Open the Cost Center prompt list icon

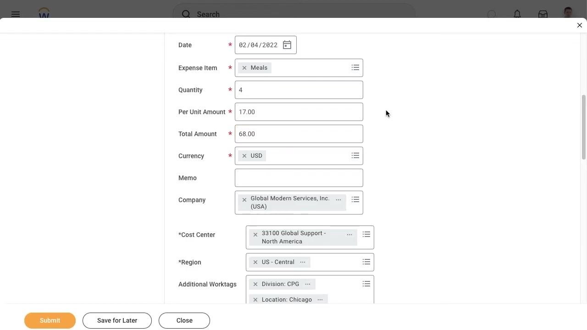(x=366, y=235)
